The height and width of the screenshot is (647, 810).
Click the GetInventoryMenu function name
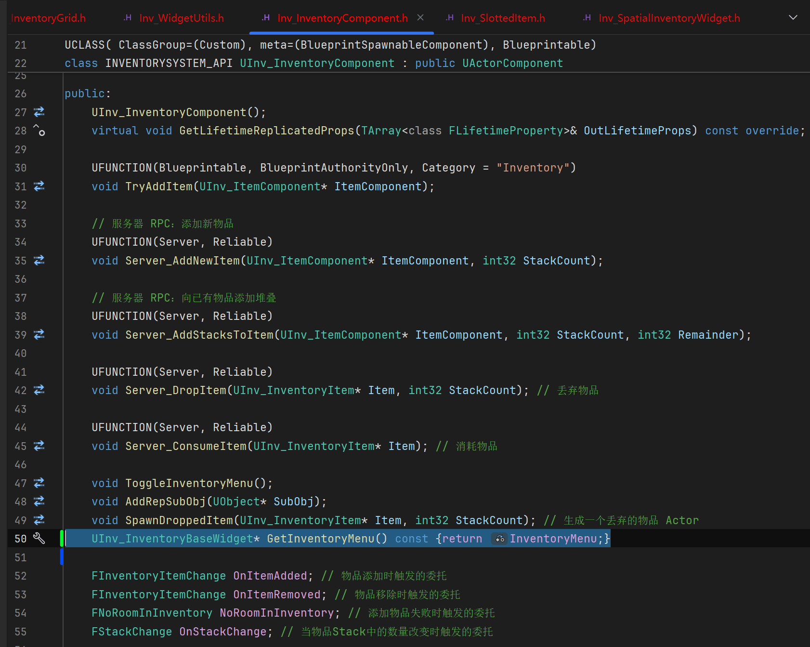[321, 539]
